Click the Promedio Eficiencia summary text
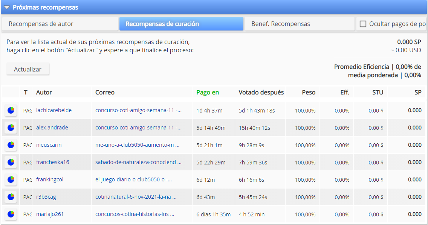Image resolution: width=428 pixels, height=225 pixels. [378, 71]
